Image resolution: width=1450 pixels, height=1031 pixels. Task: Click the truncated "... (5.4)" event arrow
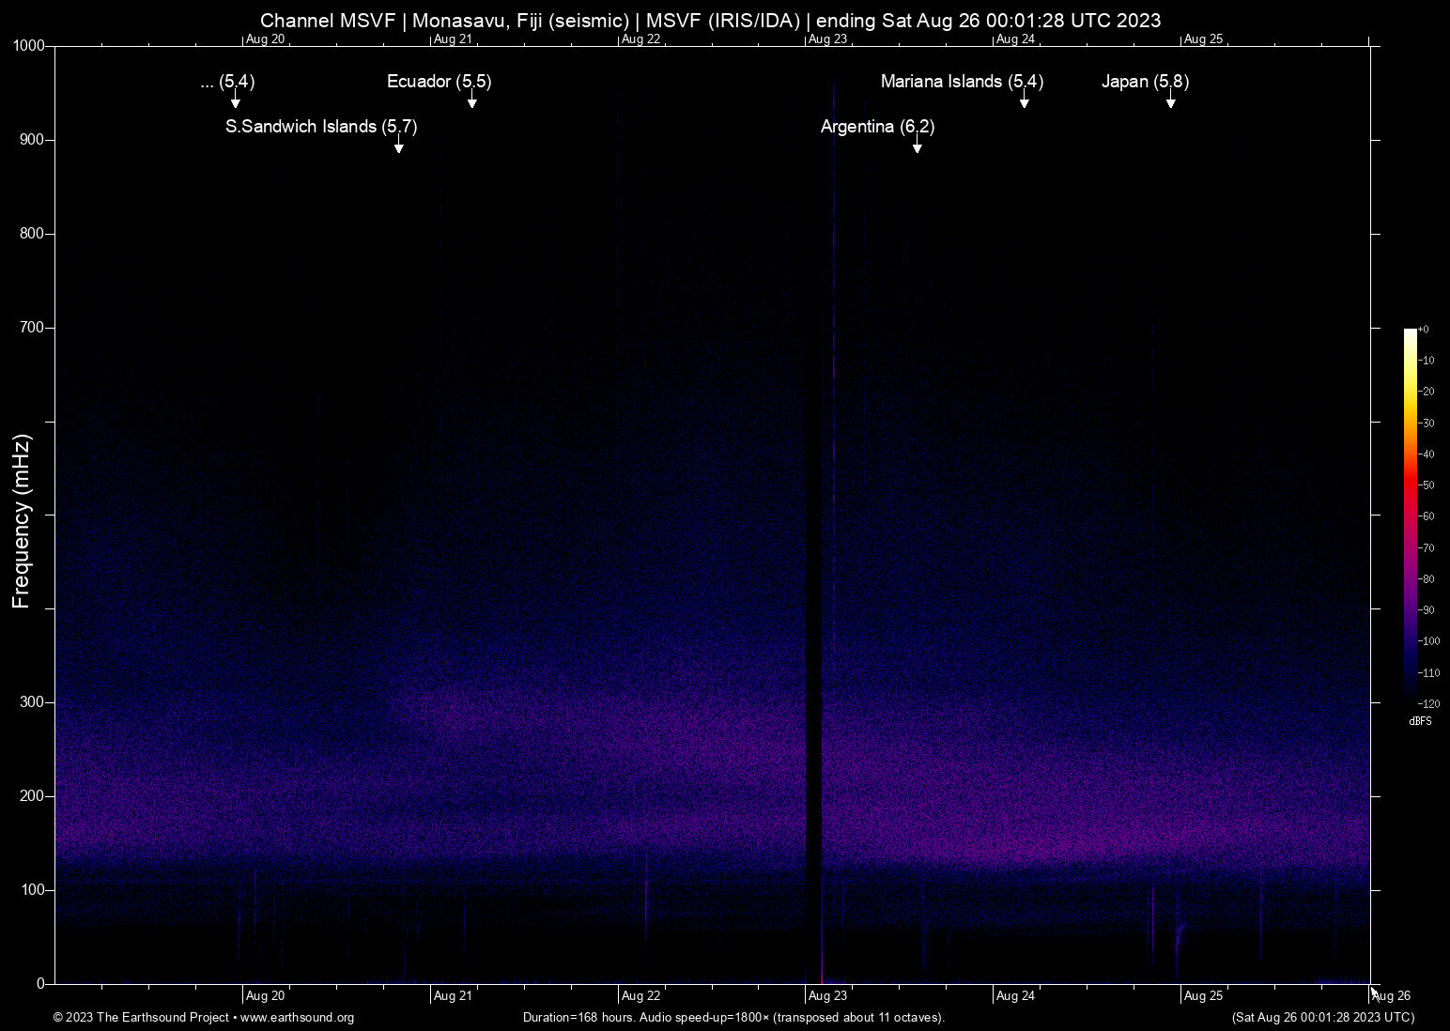coord(237,101)
